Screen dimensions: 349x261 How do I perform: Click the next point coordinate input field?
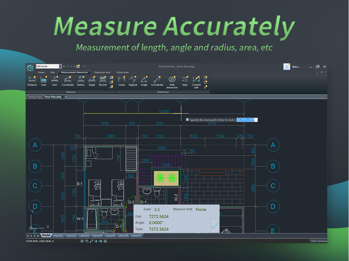(x=247, y=120)
